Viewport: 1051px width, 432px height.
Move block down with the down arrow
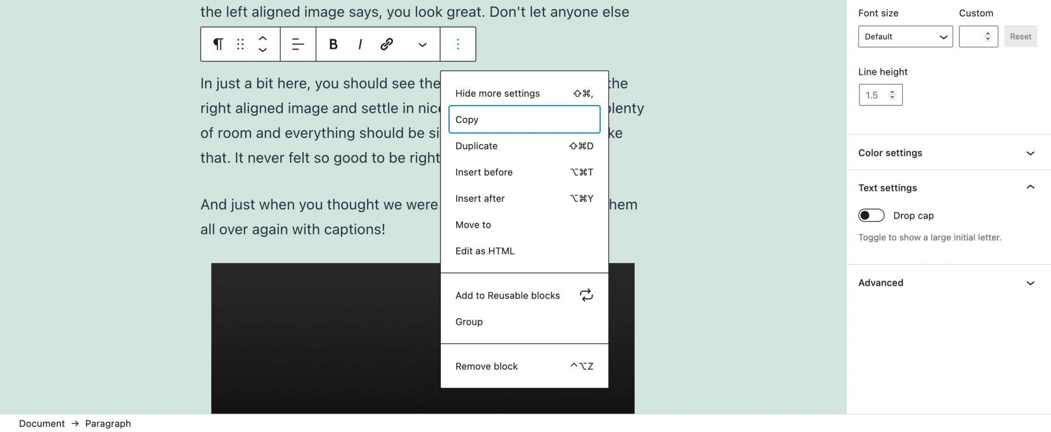[x=263, y=50]
